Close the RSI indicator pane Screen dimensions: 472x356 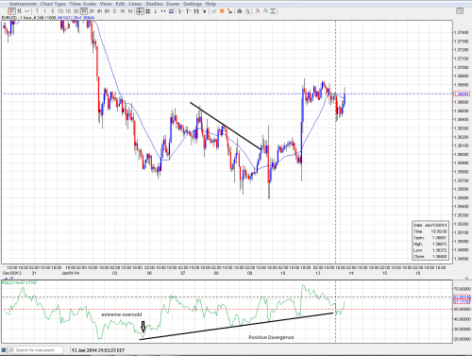point(466,279)
